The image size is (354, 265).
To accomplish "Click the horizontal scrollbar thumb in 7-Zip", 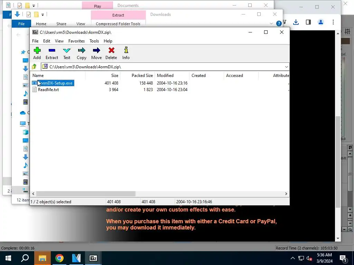I will pyautogui.click(x=86, y=194).
